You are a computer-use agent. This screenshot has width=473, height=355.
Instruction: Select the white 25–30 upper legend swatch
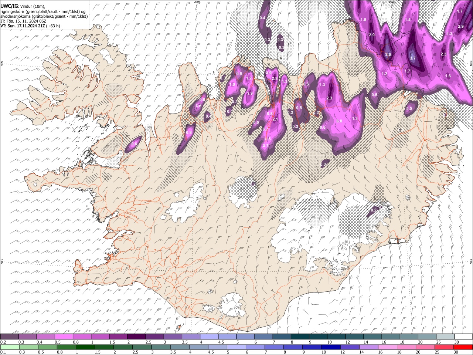coord(445,337)
